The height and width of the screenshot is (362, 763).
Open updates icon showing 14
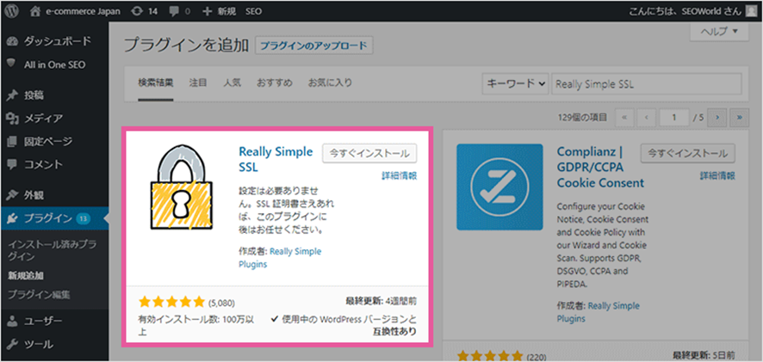(137, 10)
